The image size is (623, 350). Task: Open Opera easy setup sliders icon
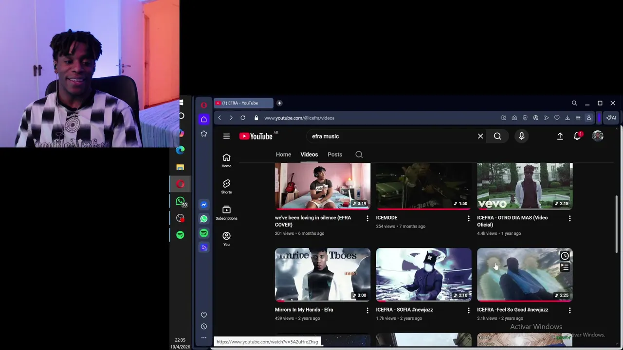point(578,118)
